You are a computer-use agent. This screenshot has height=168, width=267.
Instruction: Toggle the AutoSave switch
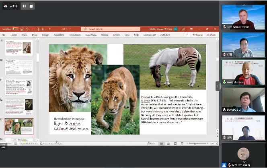click(x=15, y=29)
